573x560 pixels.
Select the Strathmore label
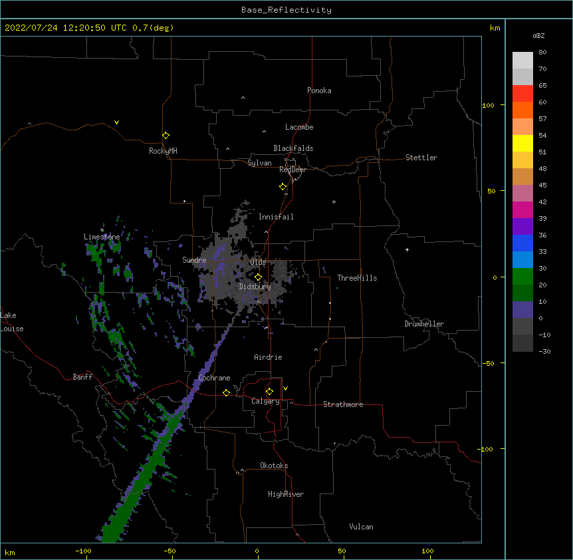pyautogui.click(x=343, y=404)
